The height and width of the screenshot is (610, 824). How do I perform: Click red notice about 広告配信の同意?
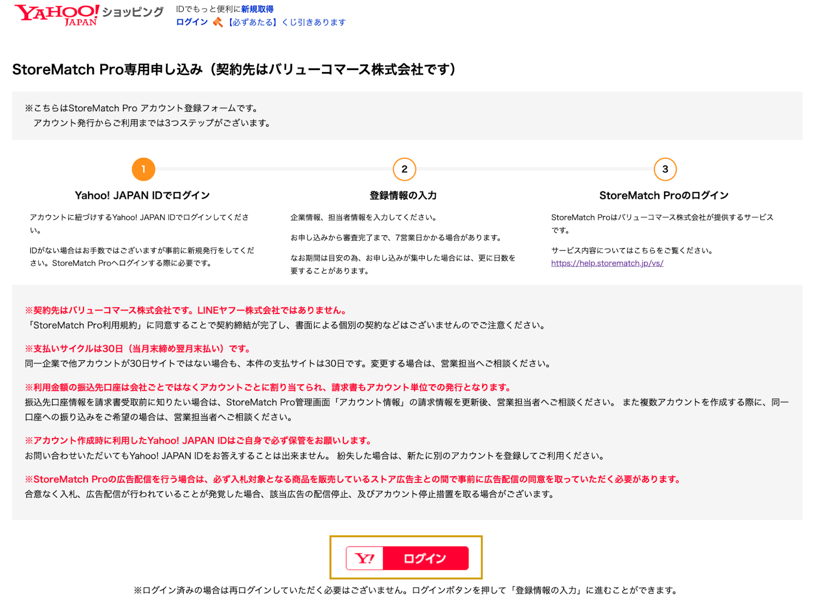click(x=354, y=479)
